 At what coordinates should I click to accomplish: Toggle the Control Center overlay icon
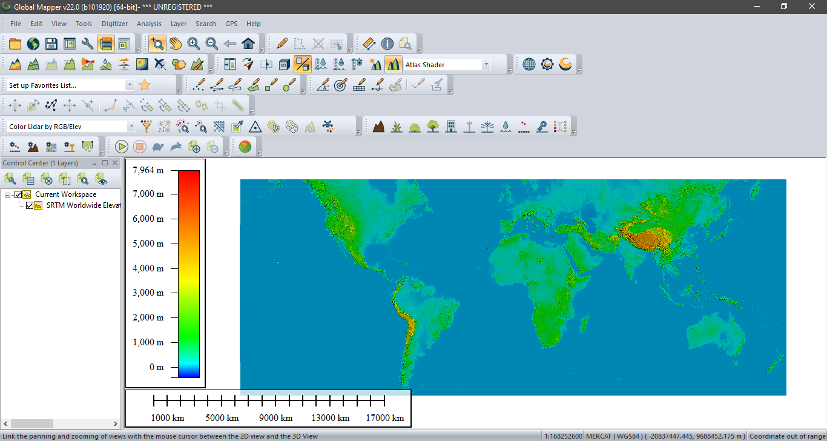pyautogui.click(x=106, y=44)
